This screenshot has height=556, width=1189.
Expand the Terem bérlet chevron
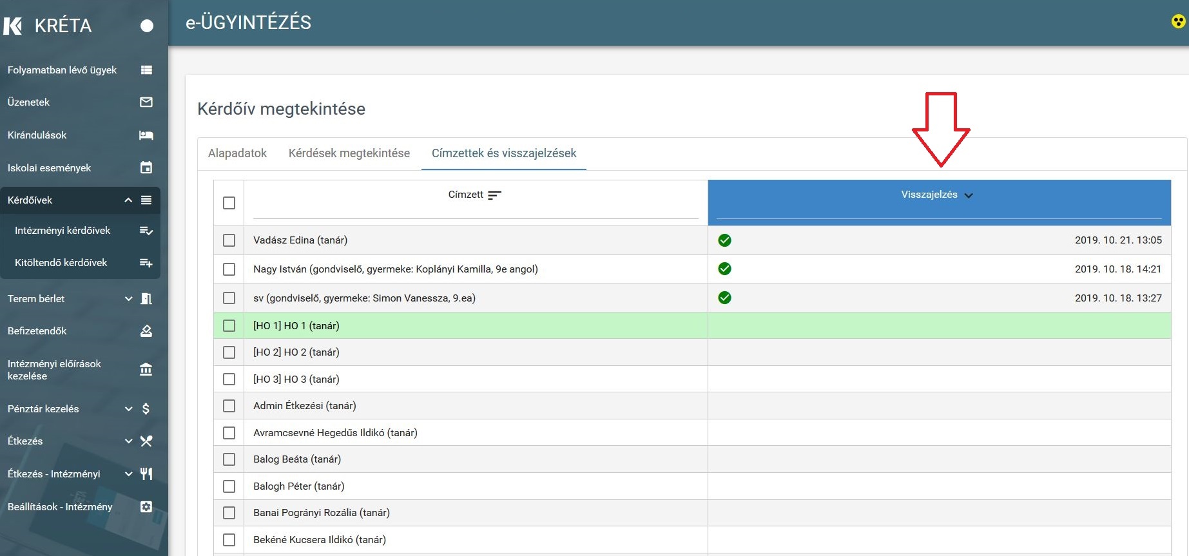click(128, 299)
